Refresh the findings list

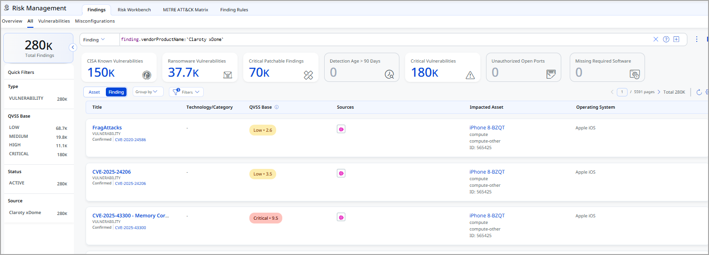coord(699,92)
